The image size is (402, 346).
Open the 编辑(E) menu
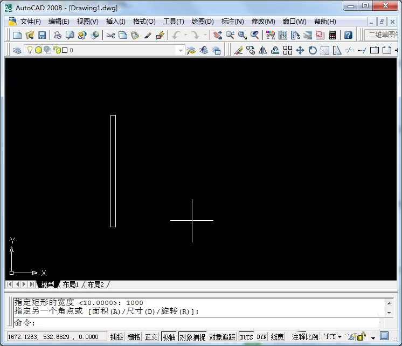tap(59, 22)
